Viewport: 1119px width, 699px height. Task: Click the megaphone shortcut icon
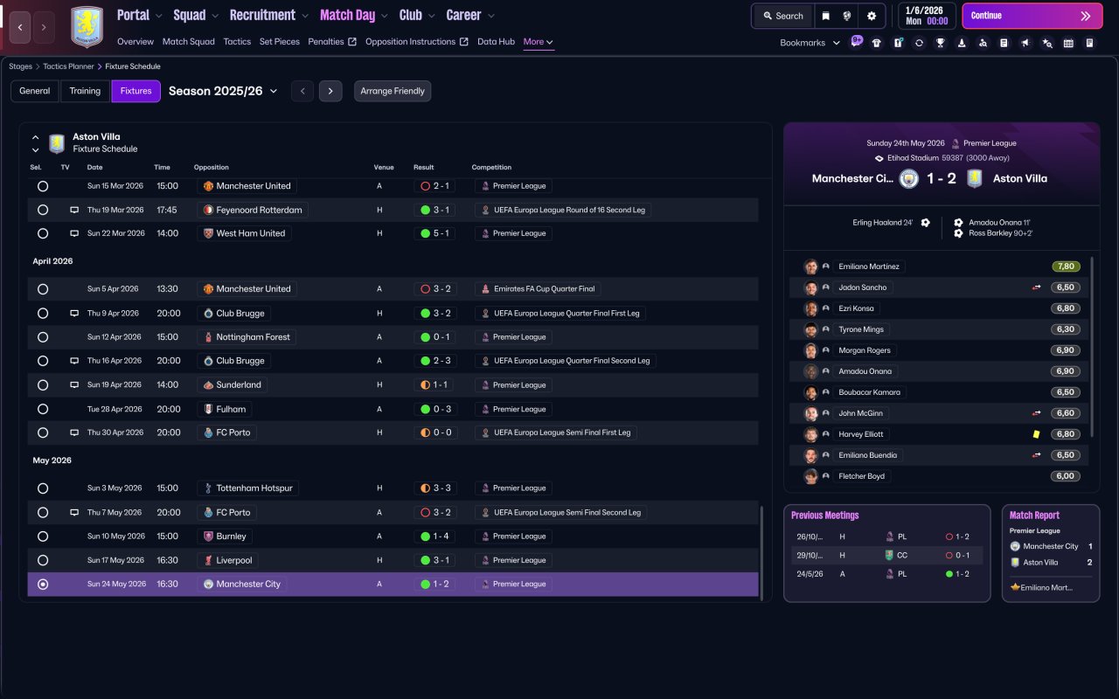point(1025,43)
